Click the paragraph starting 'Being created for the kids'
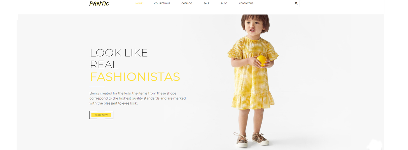 pyautogui.click(x=138, y=98)
